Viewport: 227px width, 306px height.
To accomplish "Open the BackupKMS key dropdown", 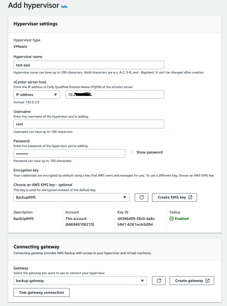I will pos(71,197).
